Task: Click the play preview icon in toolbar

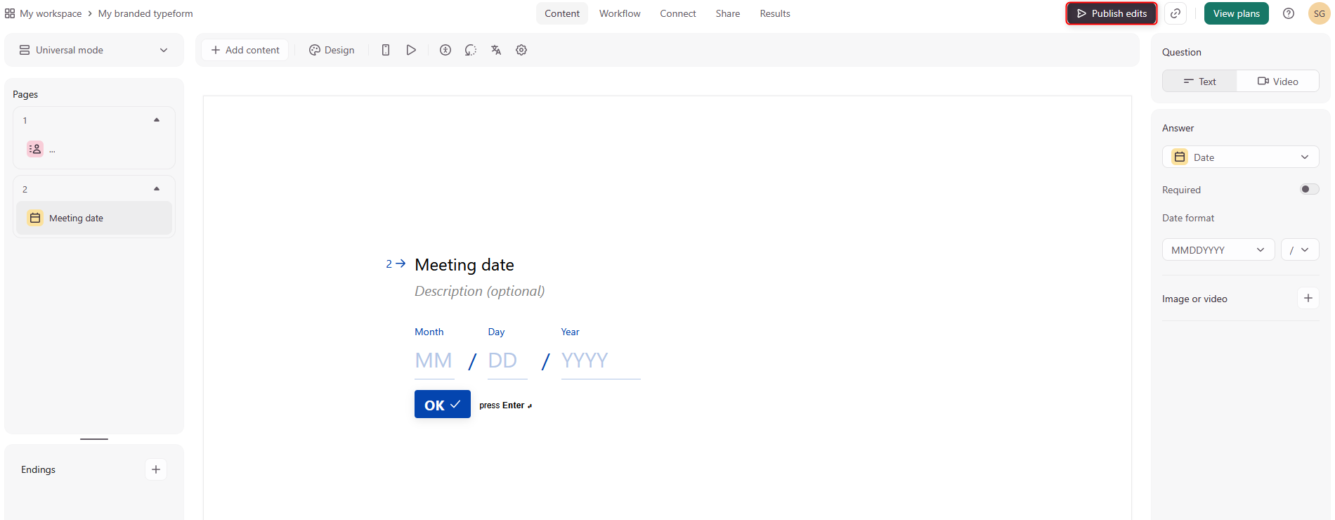Action: click(x=411, y=50)
